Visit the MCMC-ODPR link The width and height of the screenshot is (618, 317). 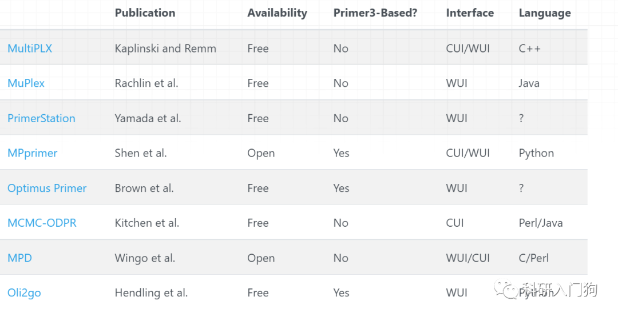tap(42, 223)
